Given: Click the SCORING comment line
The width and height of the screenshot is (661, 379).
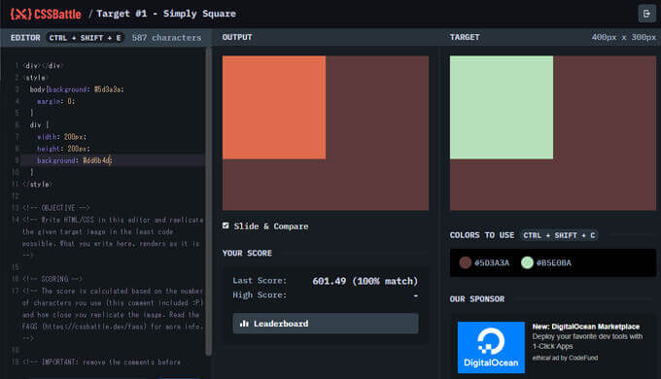Looking at the screenshot, I should click(x=52, y=279).
